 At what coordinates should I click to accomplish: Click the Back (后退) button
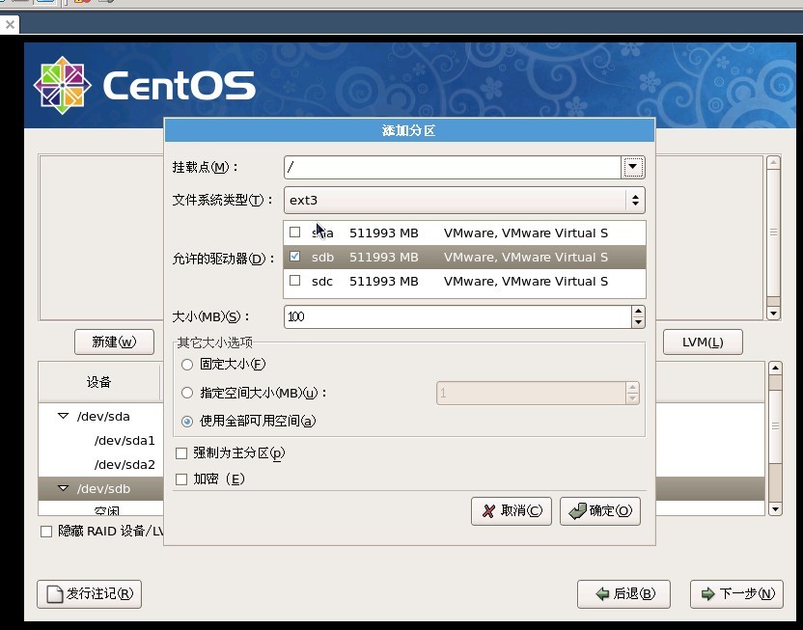[x=623, y=593]
